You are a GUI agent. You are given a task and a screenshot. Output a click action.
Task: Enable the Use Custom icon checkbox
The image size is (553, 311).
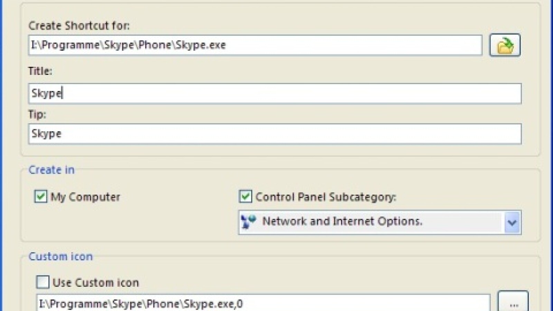(43, 282)
